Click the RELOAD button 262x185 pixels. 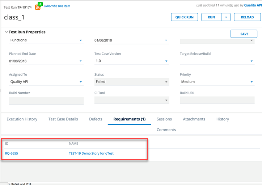point(247,17)
